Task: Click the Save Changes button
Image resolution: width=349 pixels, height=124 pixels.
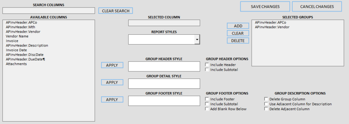Action: coord(265,6)
